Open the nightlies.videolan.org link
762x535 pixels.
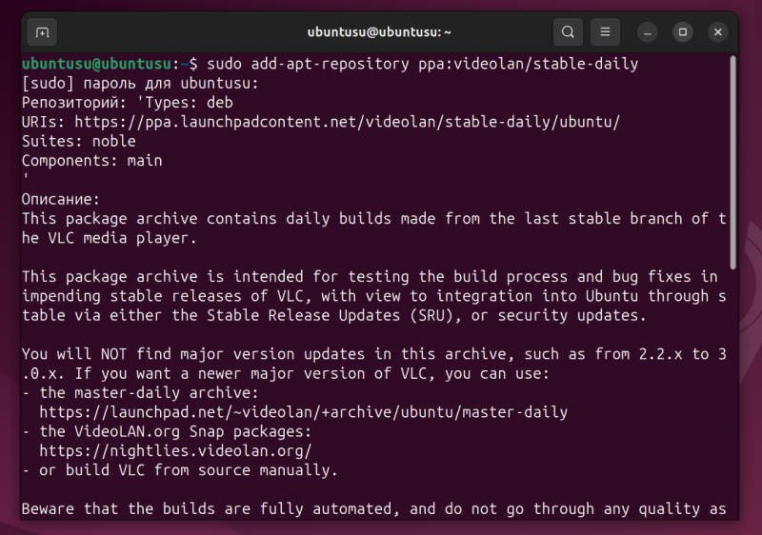[x=175, y=450]
